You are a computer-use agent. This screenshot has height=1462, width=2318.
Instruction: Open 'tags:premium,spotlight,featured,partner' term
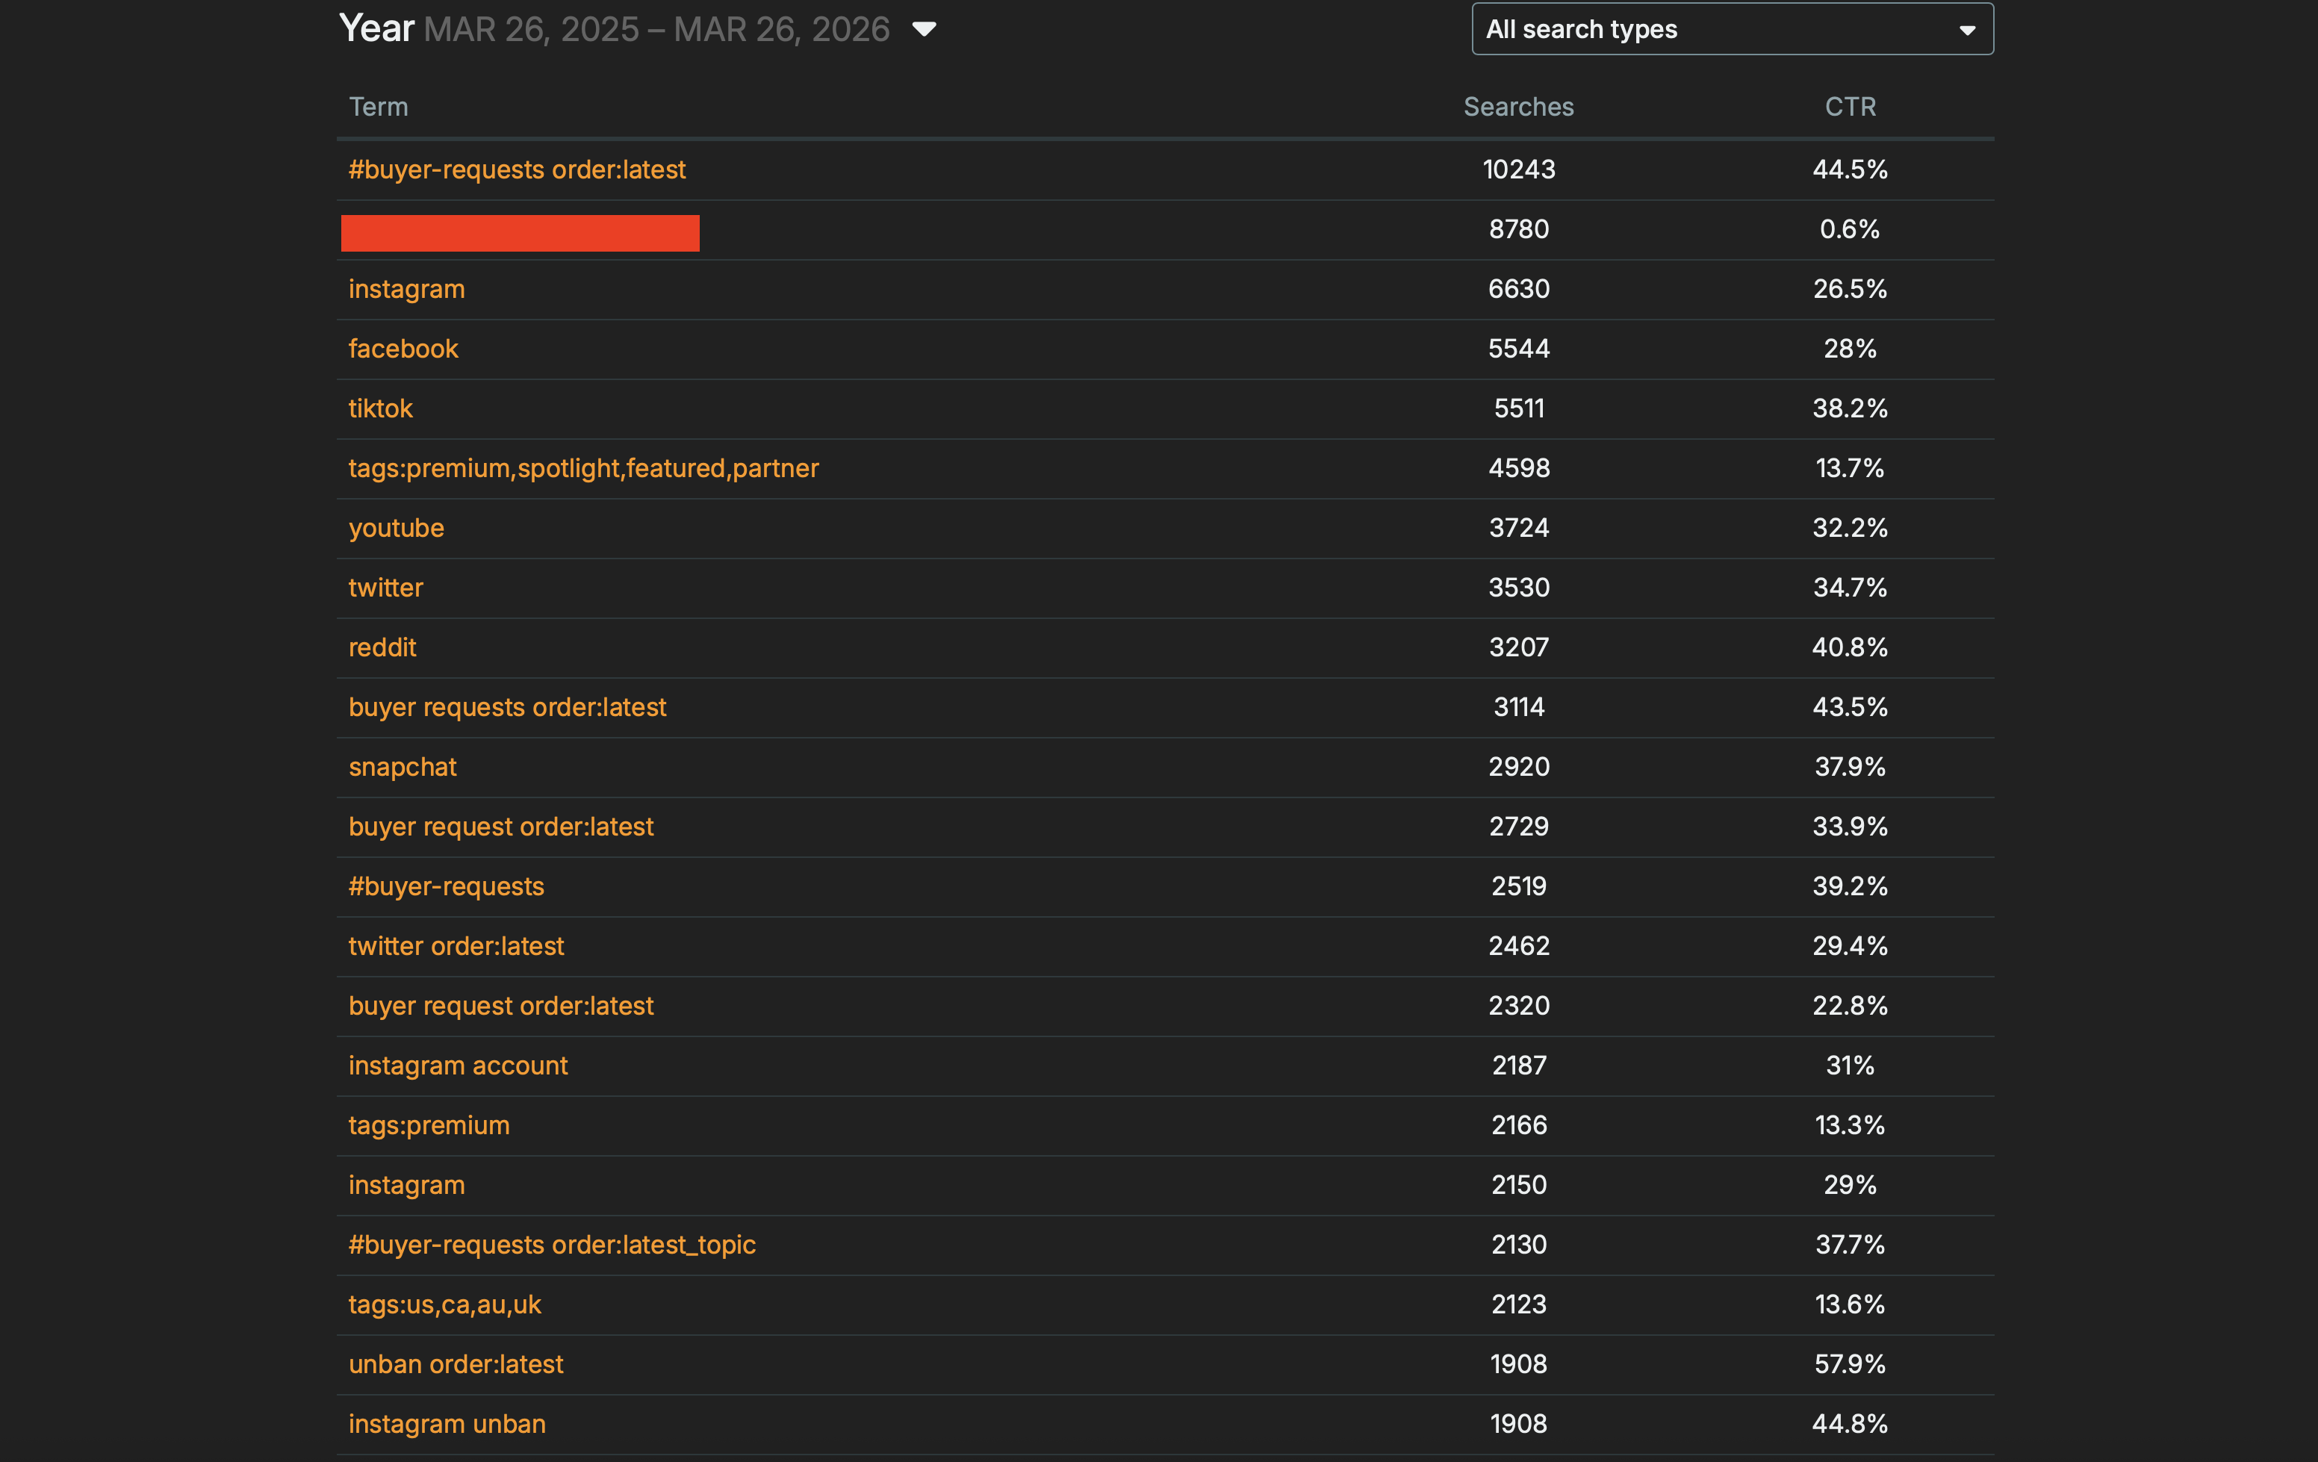[x=583, y=469]
